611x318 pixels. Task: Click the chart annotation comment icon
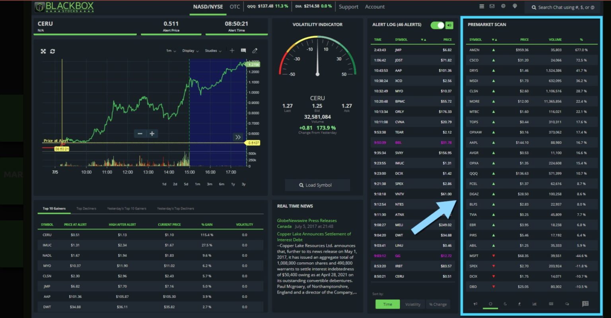click(243, 50)
